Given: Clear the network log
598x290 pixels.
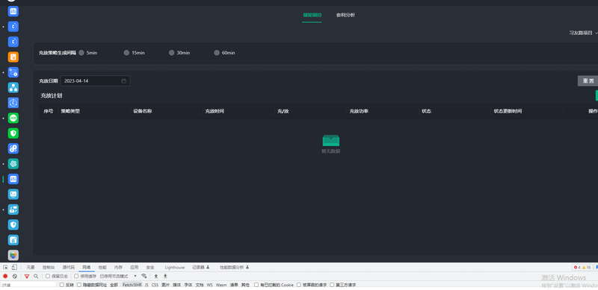Looking at the screenshot, I should coord(14,277).
